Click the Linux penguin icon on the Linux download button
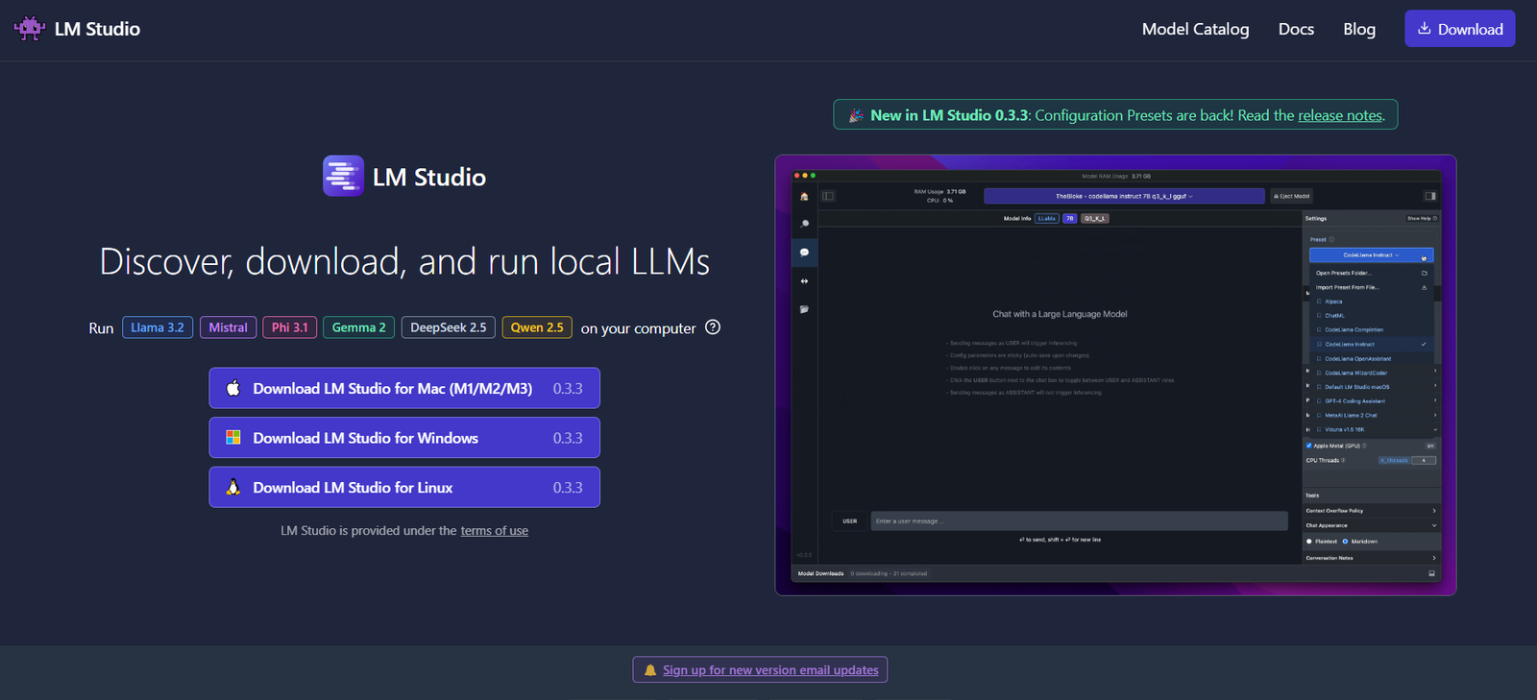The height and width of the screenshot is (700, 1537). (x=233, y=487)
